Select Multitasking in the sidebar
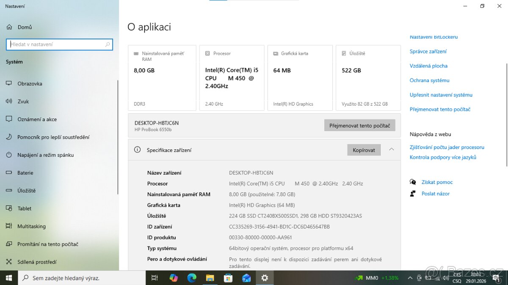 point(31,226)
